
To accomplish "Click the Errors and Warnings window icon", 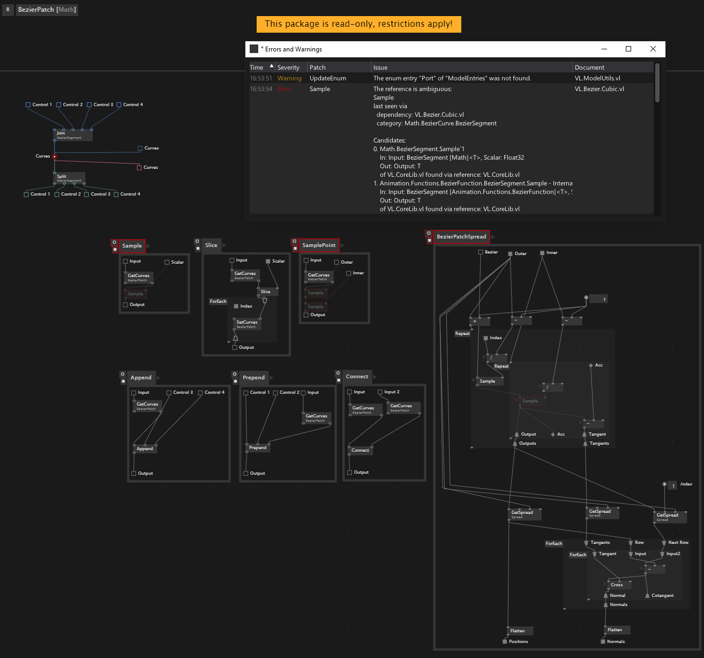I will tap(254, 49).
